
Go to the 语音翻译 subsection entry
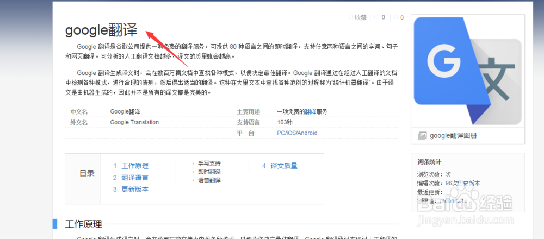[x=209, y=180]
